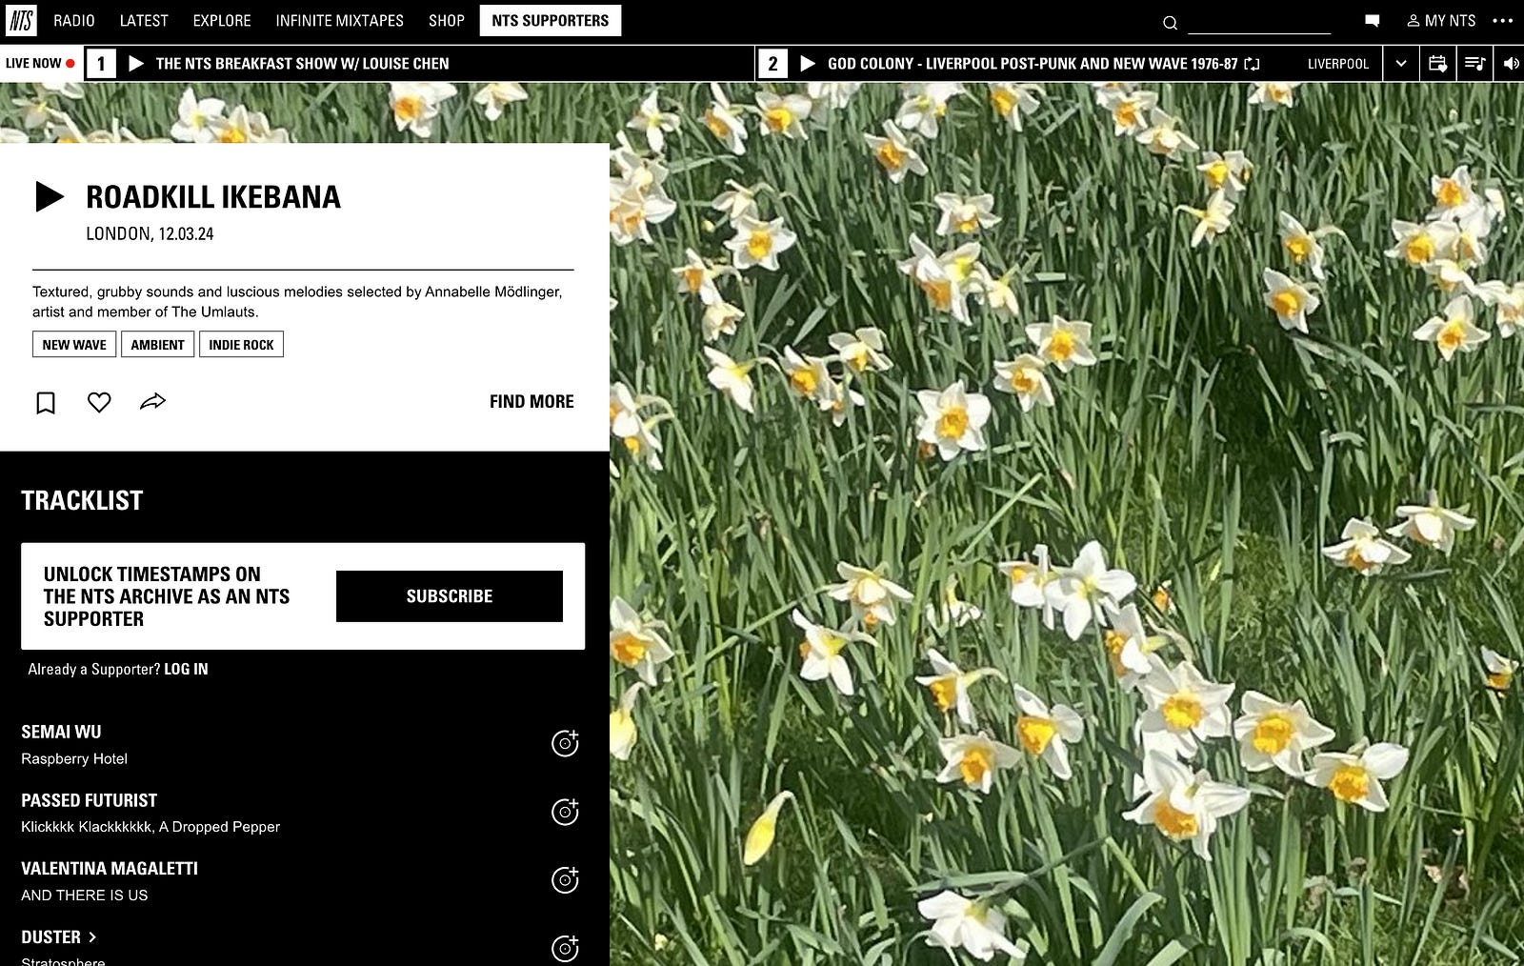
Task: Add the Passed Futurist track to saved
Action: pos(565,811)
